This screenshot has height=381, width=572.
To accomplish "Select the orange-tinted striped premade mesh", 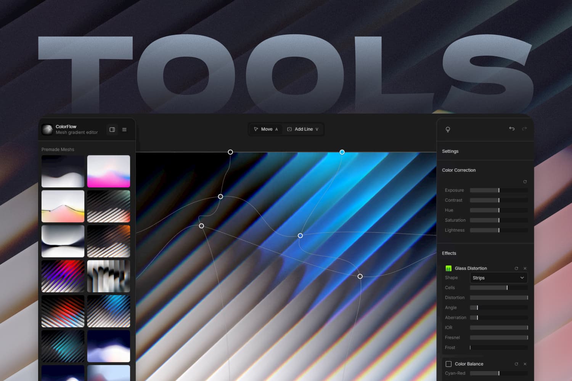I will 109,241.
